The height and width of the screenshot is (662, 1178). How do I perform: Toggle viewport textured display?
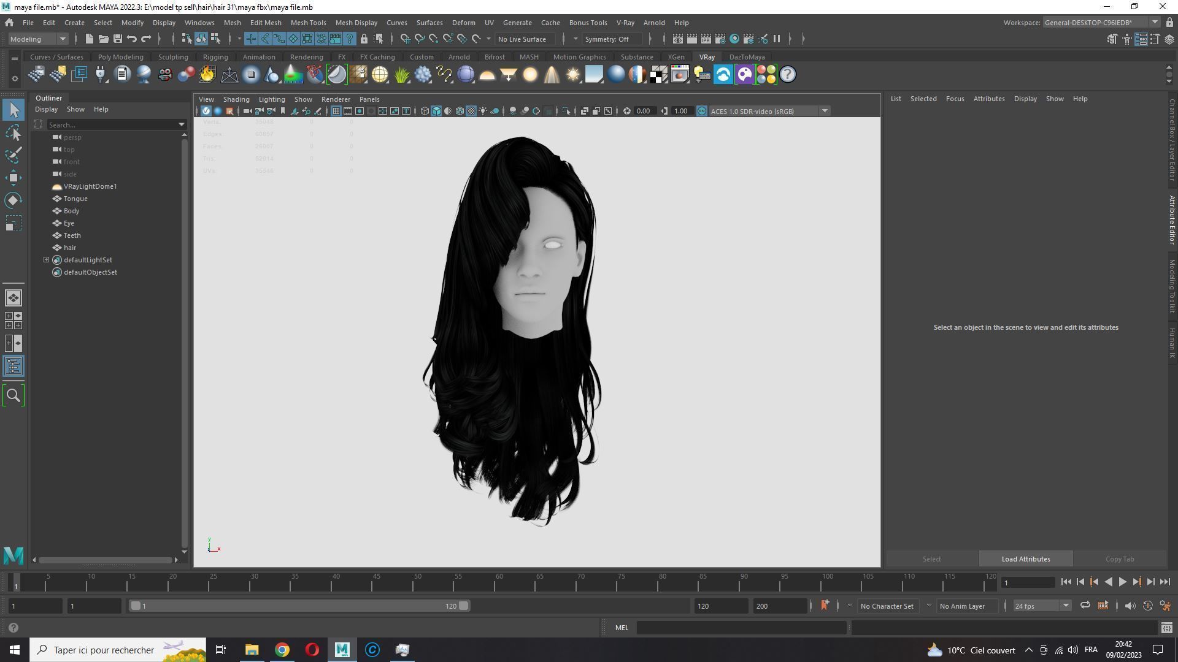pyautogui.click(x=471, y=111)
